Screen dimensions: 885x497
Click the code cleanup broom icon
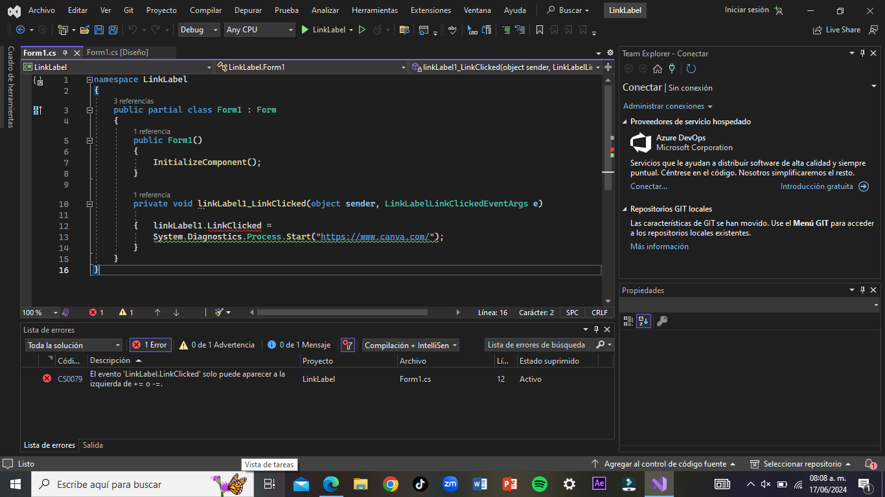(220, 313)
